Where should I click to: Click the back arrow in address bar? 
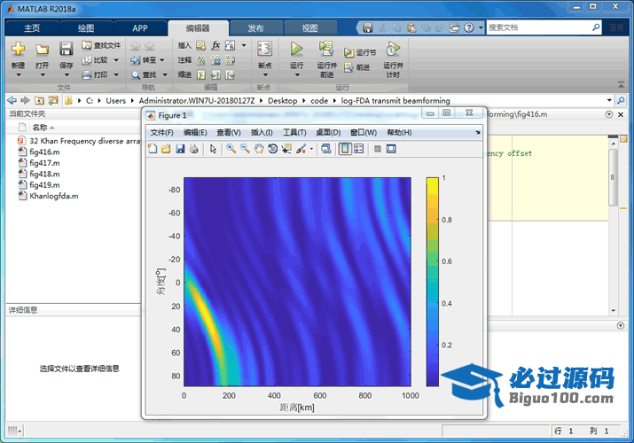point(12,100)
